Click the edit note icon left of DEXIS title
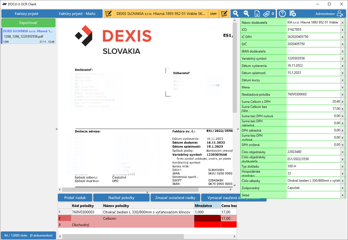Viewport: 348px width, 240px height. (x=108, y=14)
